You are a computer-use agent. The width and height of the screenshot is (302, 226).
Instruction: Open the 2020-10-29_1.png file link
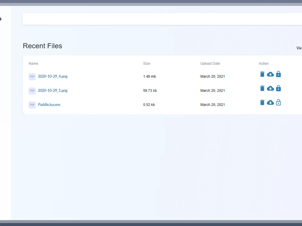[x=53, y=90]
